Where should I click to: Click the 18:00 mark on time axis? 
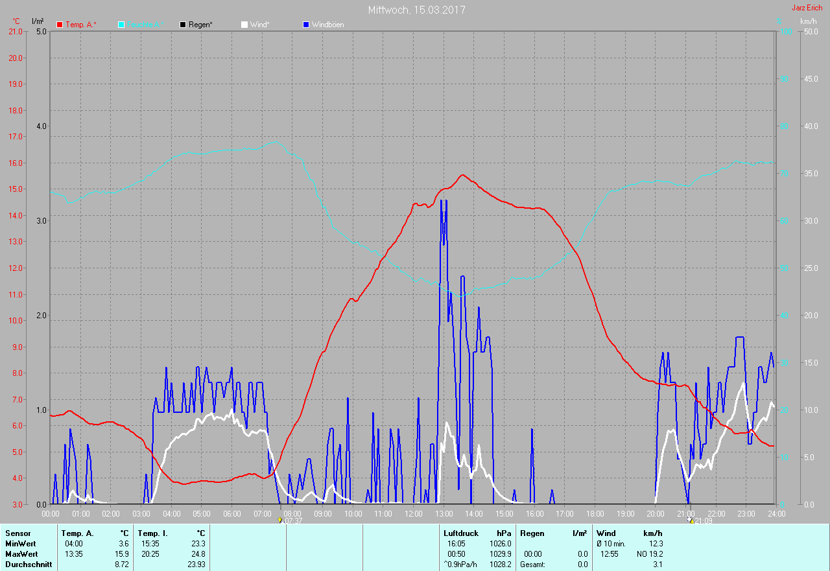(x=595, y=513)
